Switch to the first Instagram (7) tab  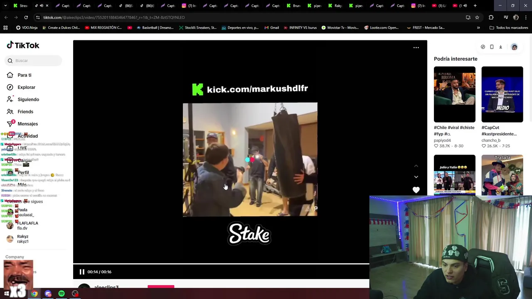pos(189,5)
